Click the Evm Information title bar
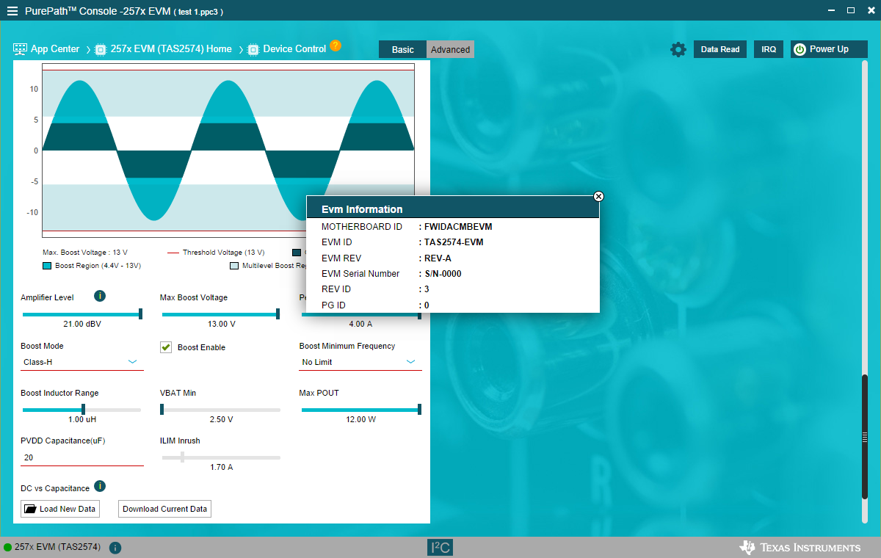The height and width of the screenshot is (558, 881). pos(452,208)
